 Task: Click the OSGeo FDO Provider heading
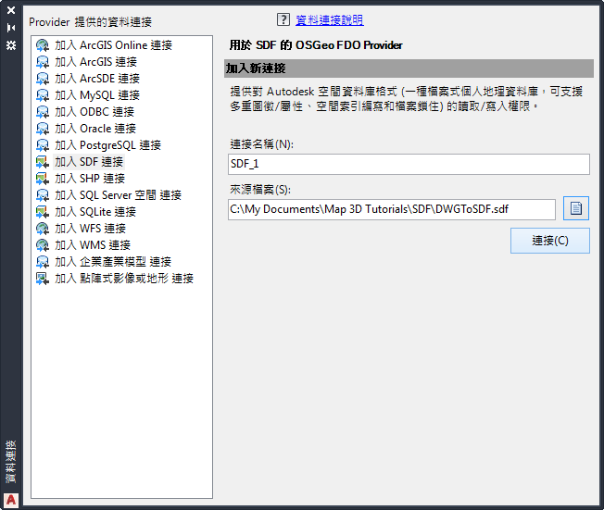click(316, 45)
